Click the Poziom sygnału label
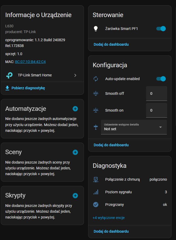176x240 pixels. point(119,192)
